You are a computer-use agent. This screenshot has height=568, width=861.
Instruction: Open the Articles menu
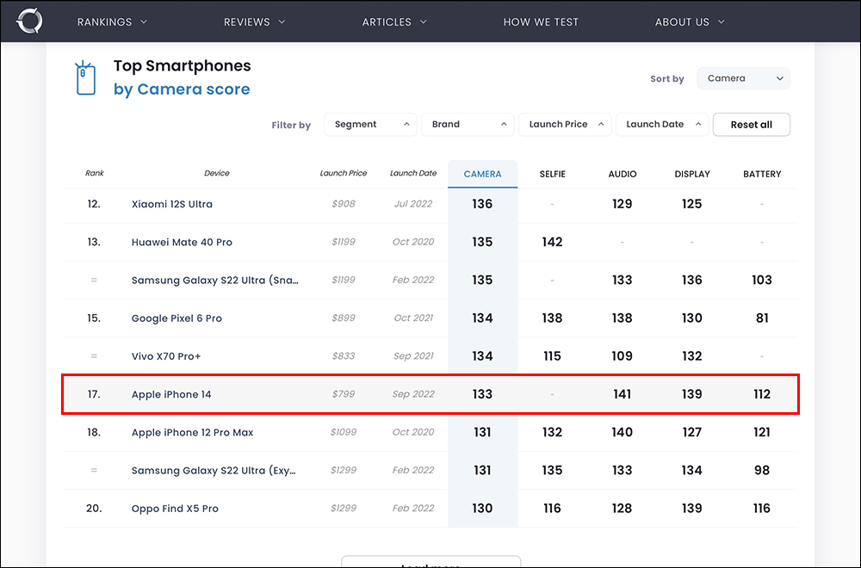click(394, 22)
